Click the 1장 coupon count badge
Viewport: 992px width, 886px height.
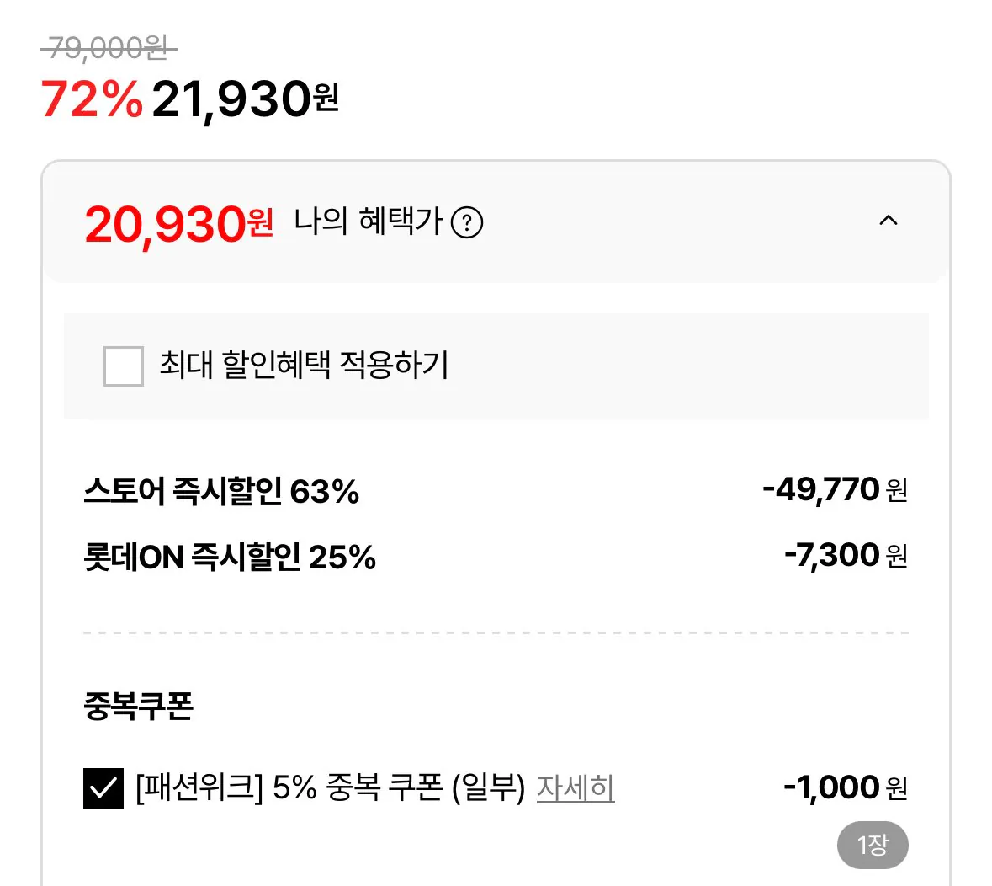pyautogui.click(x=873, y=845)
